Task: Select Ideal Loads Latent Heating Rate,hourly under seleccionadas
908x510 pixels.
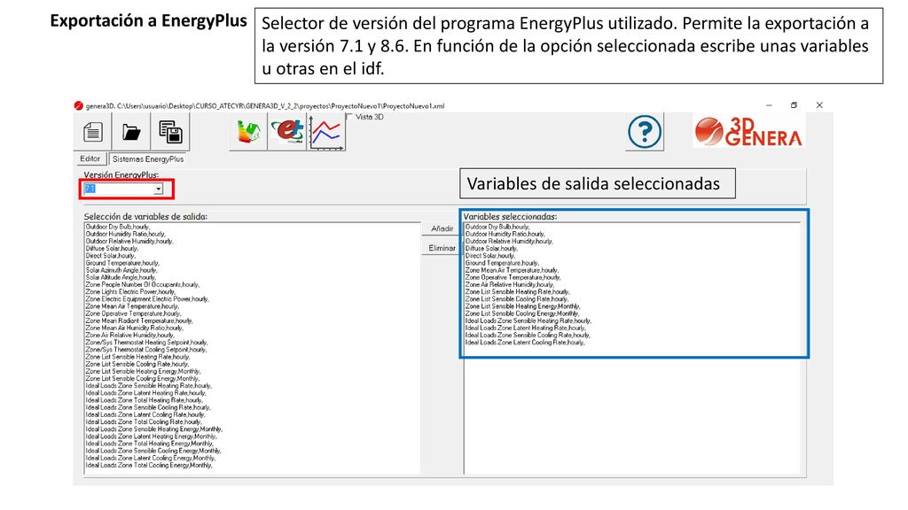Action: (x=526, y=328)
